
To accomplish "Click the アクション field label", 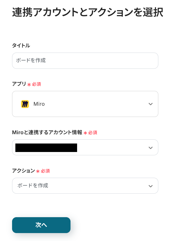I will (x=23, y=171).
